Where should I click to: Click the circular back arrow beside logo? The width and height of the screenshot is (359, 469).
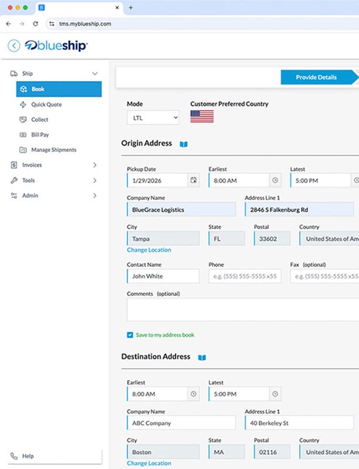(x=13, y=46)
